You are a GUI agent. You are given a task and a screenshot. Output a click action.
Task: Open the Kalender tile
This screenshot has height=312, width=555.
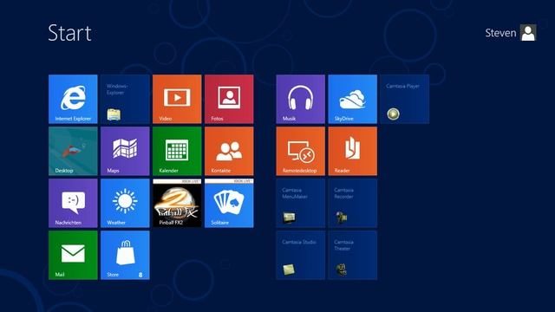coord(177,151)
